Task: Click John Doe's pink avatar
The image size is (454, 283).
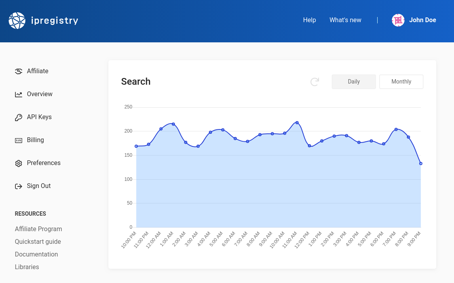Action: click(x=398, y=20)
